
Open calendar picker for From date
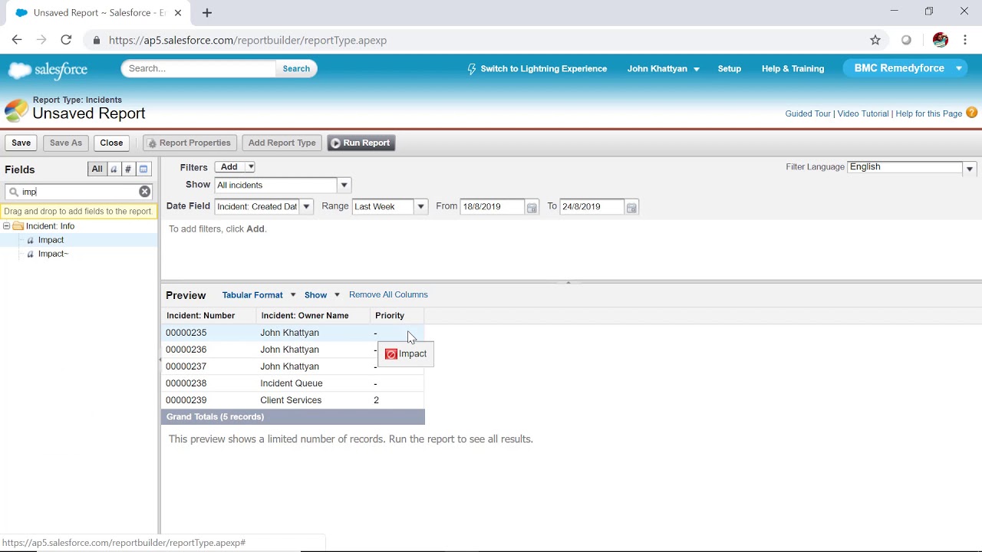(532, 207)
